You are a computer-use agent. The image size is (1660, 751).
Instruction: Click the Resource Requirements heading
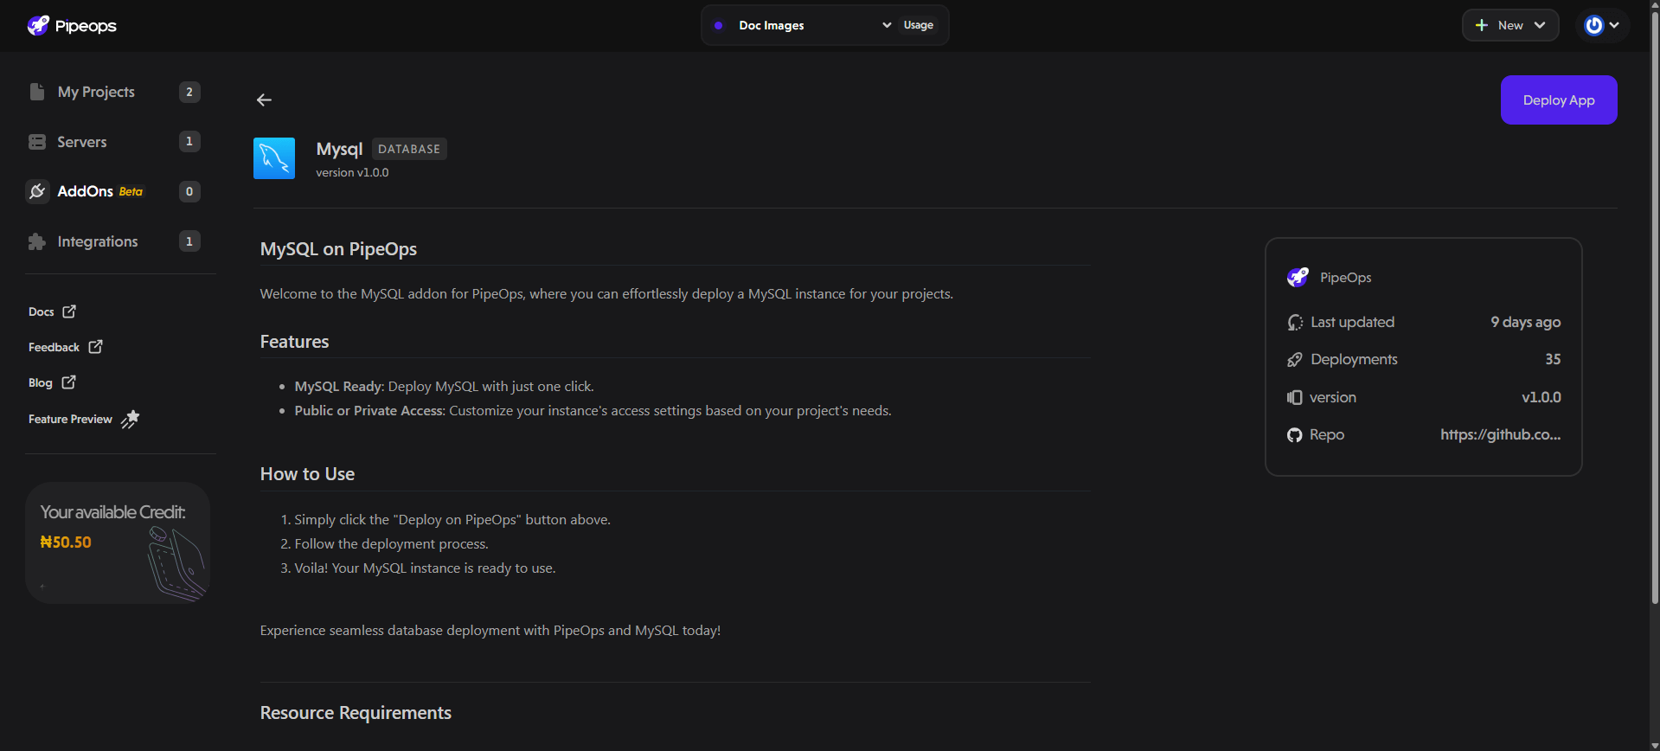pyautogui.click(x=356, y=713)
